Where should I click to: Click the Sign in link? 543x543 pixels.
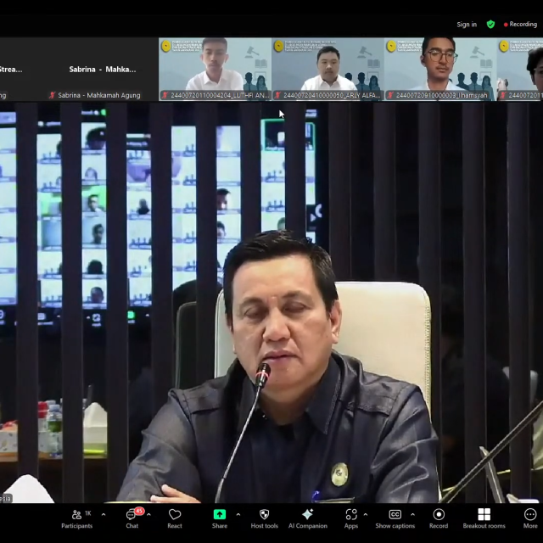[x=467, y=25]
